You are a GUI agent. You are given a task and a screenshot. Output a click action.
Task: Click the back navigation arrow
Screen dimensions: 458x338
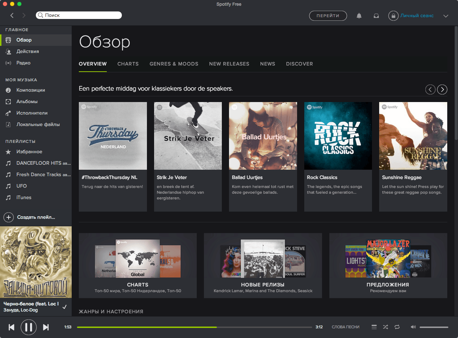tap(12, 15)
